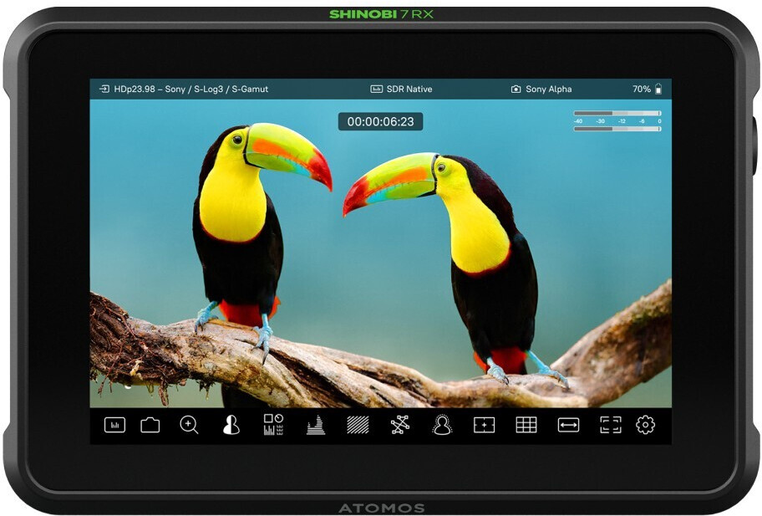Open the analysis multi-scope view icon
This screenshot has height=516, width=762.
coord(273,425)
